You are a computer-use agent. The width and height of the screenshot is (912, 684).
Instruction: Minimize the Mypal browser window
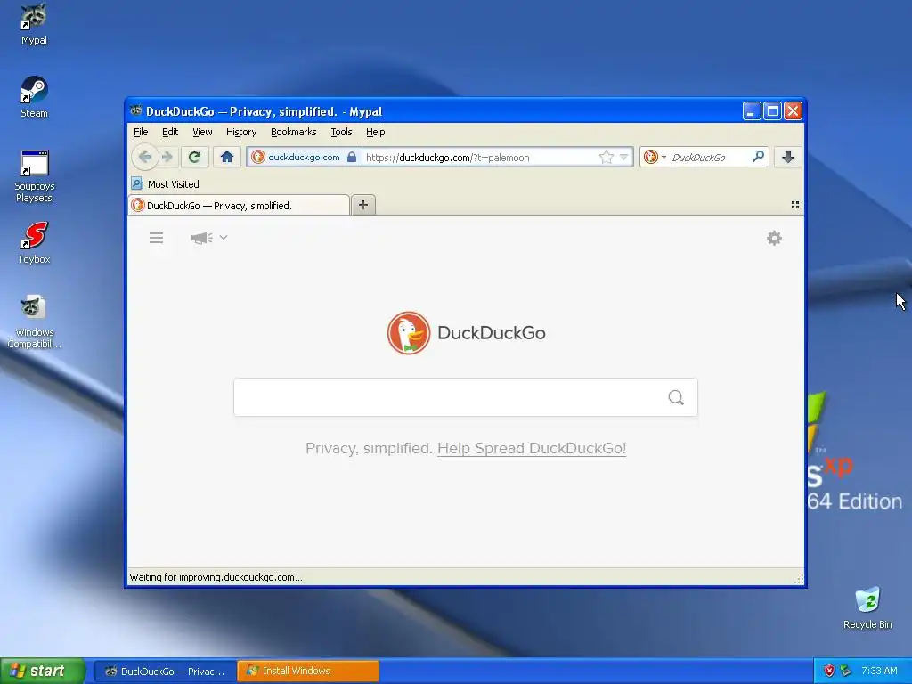(752, 111)
